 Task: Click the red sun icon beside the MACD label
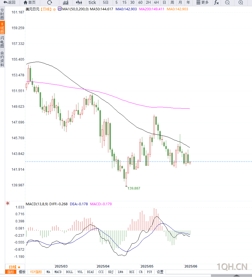[8, 203]
